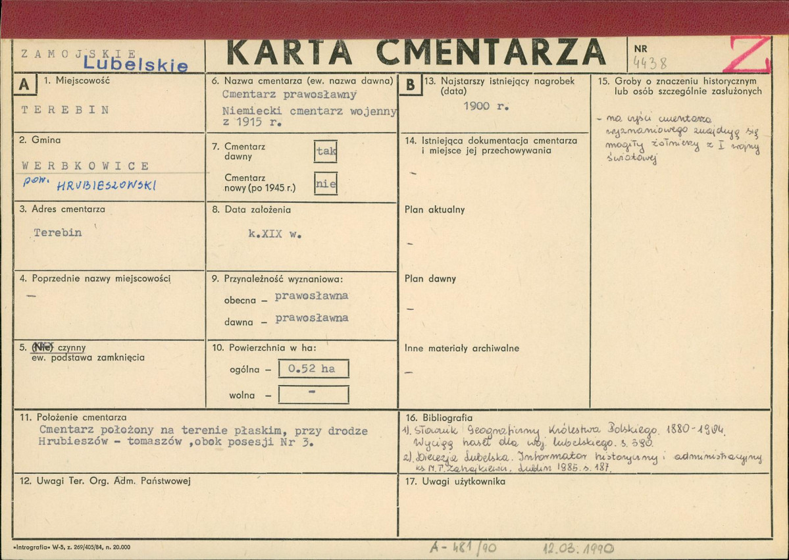Select the dawna value prawosławna
Screen dimensions: 789x560
click(x=311, y=318)
